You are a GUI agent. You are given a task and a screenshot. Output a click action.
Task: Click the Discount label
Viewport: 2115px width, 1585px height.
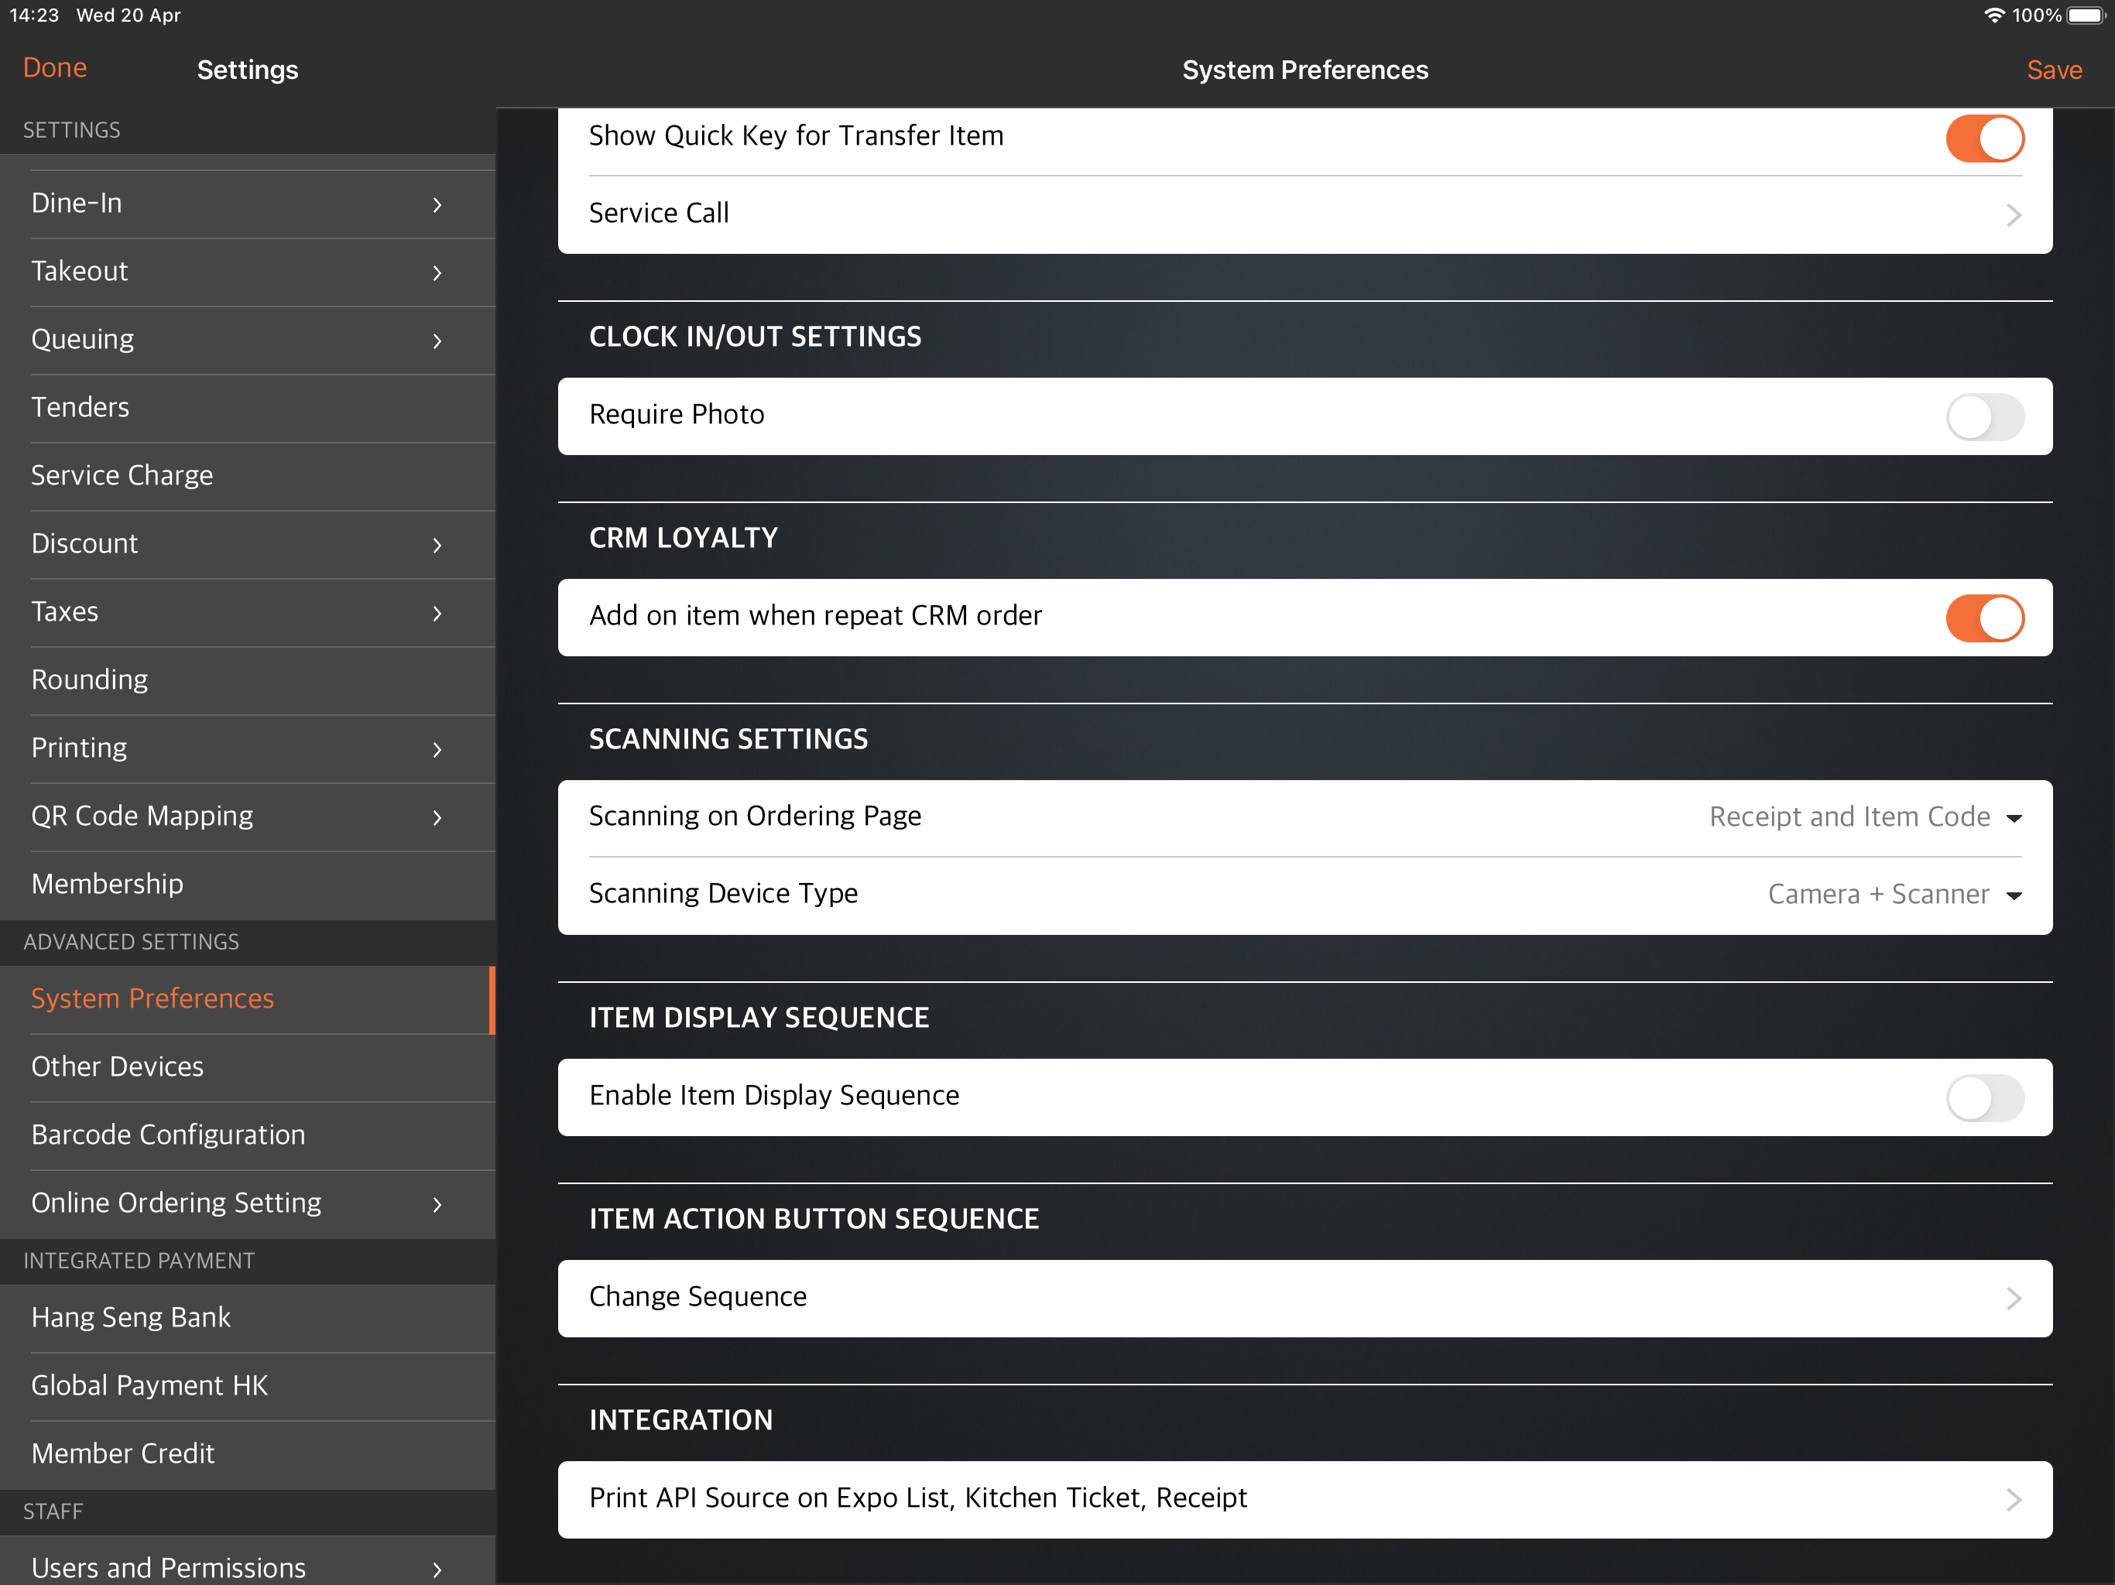coord(84,543)
